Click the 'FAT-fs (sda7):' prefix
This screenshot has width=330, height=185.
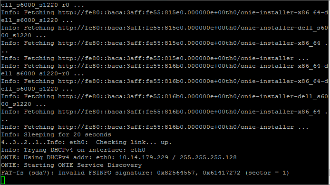(x=28, y=173)
